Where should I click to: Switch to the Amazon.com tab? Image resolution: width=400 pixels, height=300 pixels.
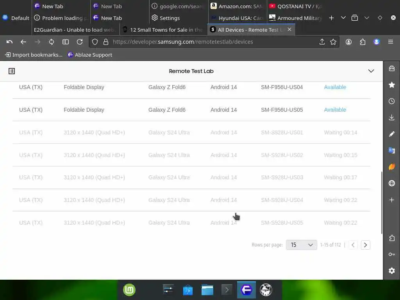(237, 6)
